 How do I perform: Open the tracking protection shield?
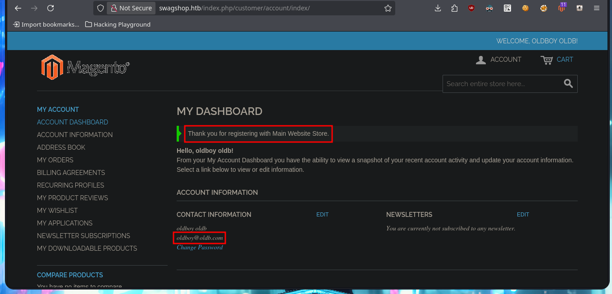[100, 8]
